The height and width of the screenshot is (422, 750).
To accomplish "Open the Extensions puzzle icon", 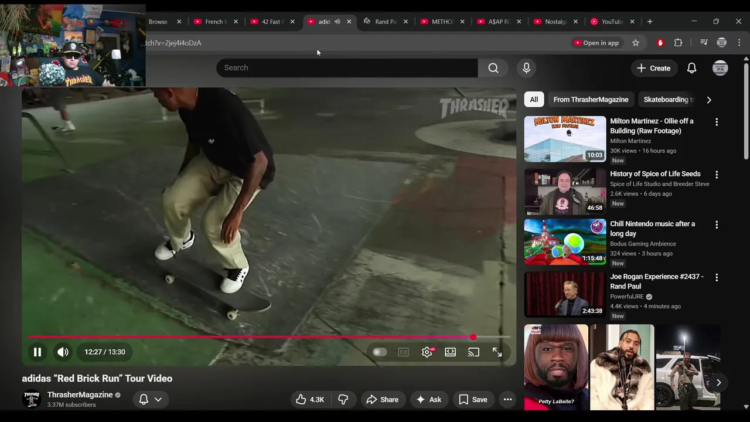I will tap(679, 43).
